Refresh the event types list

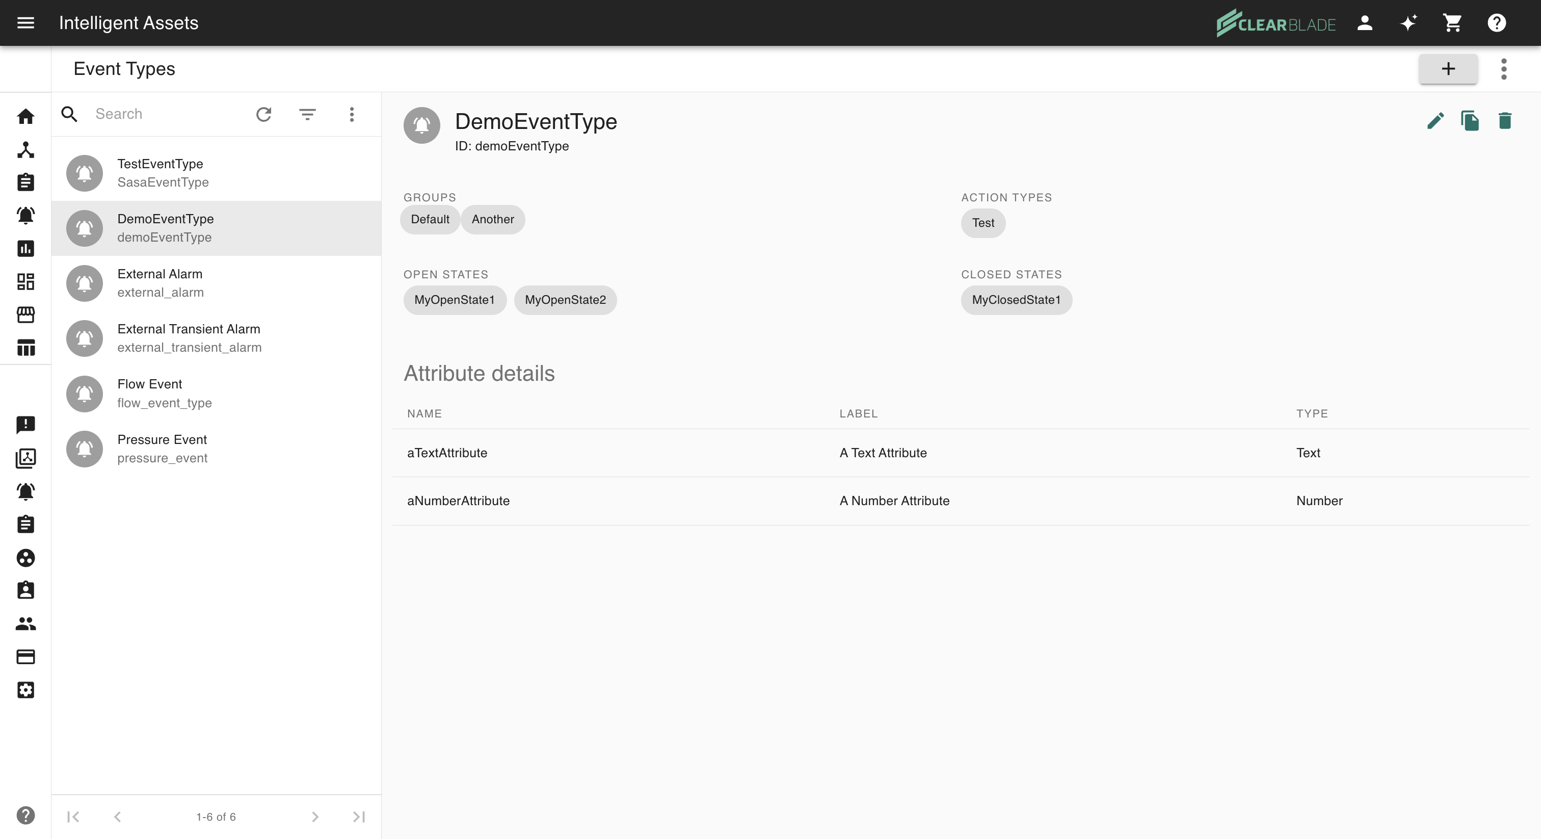tap(264, 114)
